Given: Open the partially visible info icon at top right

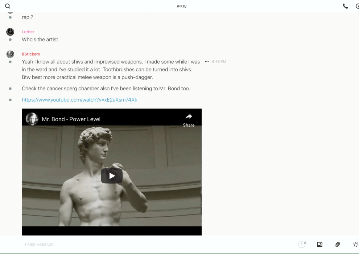Looking at the screenshot, I should click(357, 6).
